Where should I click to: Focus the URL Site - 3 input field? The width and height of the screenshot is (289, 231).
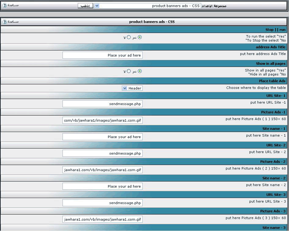coord(102,203)
